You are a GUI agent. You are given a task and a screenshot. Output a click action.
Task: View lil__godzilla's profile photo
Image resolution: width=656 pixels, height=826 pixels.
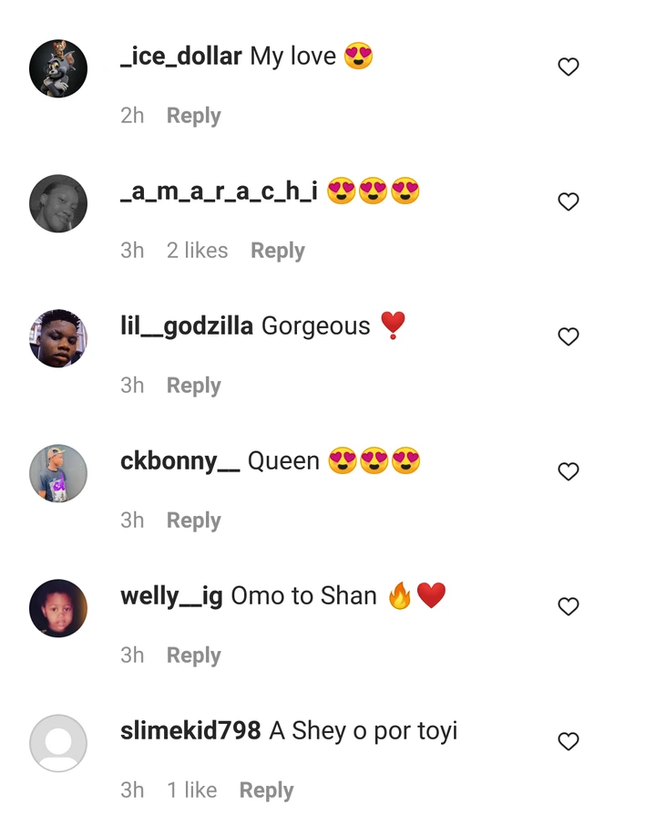click(58, 338)
